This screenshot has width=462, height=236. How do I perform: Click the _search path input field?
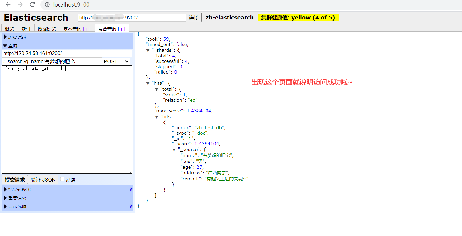tap(52, 61)
